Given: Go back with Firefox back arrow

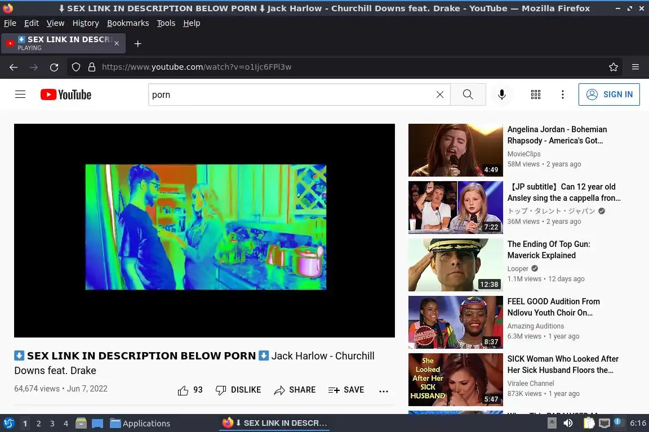Looking at the screenshot, I should click(x=14, y=67).
